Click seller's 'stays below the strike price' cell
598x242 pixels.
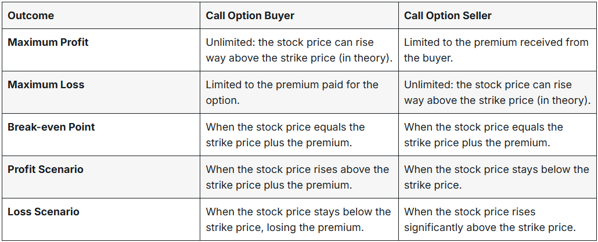(496, 177)
